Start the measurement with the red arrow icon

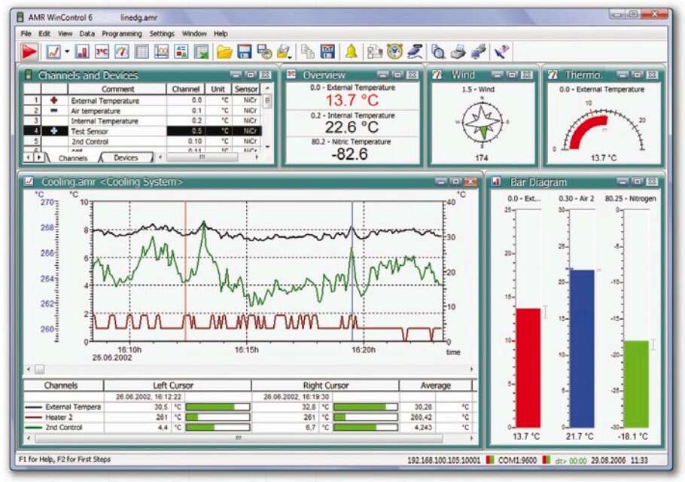pos(30,51)
